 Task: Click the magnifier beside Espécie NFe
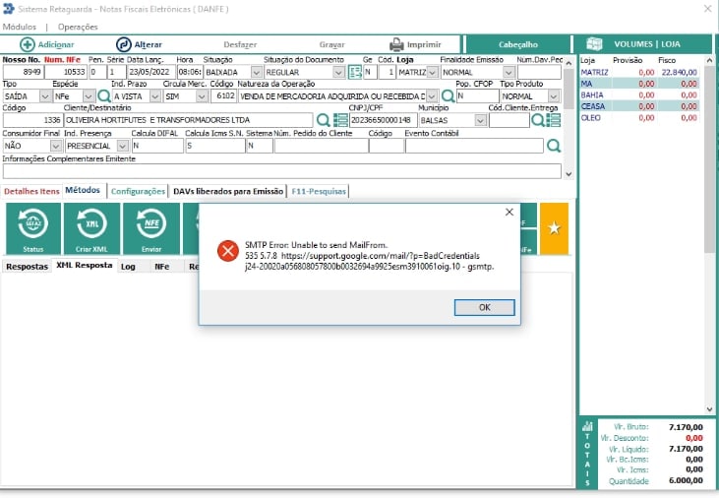click(x=104, y=95)
